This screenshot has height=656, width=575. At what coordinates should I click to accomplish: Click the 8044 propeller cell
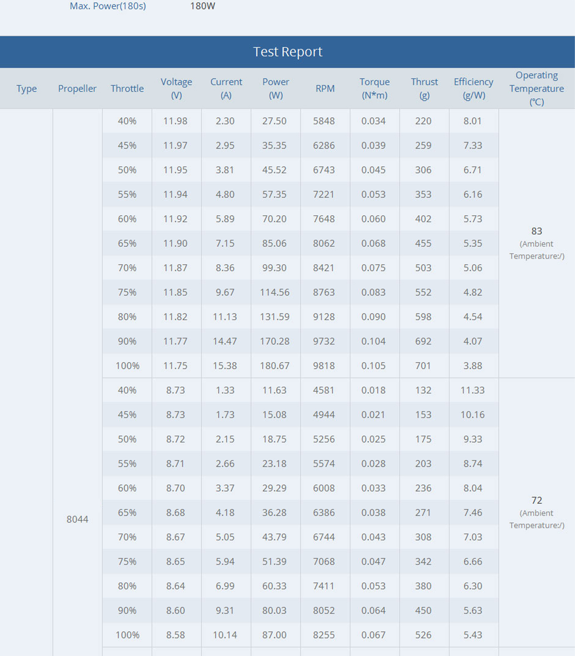(x=78, y=519)
